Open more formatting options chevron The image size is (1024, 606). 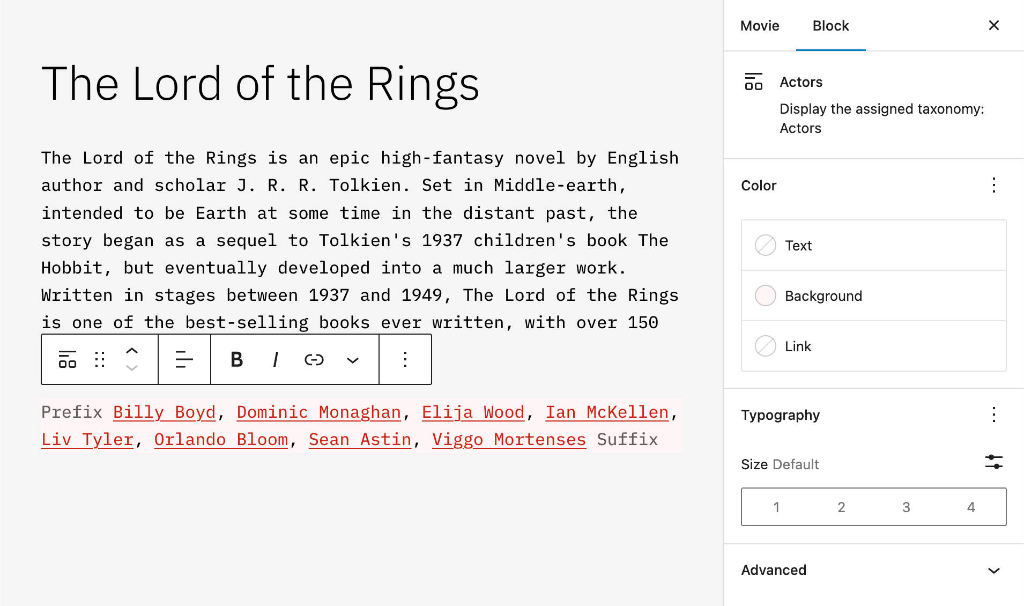click(x=352, y=359)
